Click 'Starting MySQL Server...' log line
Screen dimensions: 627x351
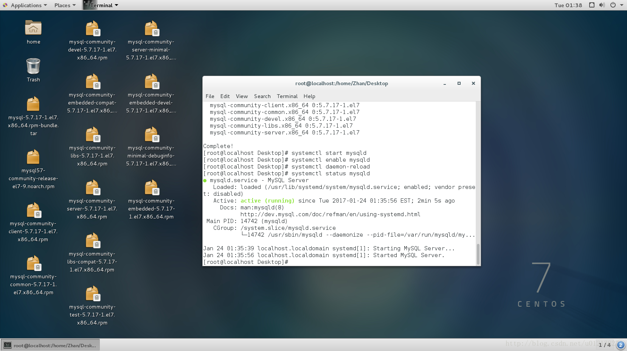coord(329,248)
